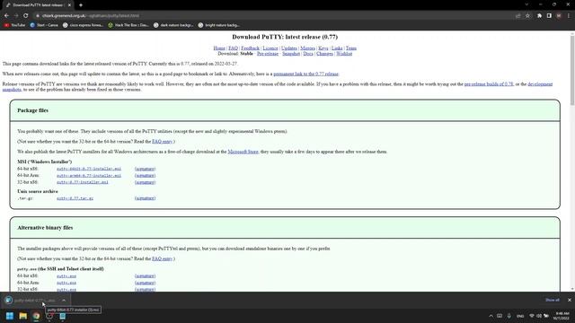Open the Hack The Box bookmark

click(128, 25)
